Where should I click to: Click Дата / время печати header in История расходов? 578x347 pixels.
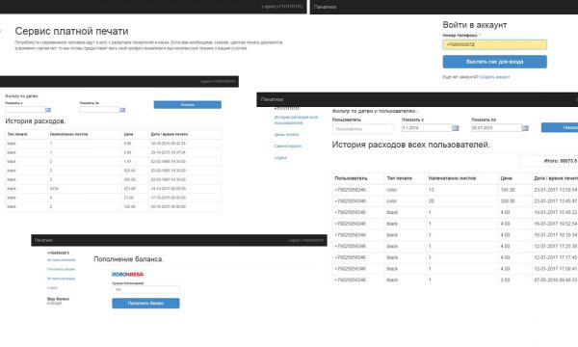170,134
